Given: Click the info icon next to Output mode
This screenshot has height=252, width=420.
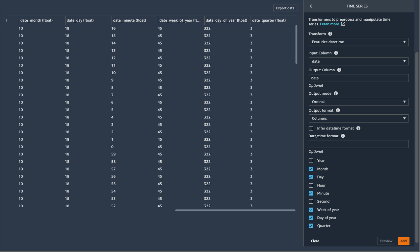Looking at the screenshot, I should click(335, 93).
